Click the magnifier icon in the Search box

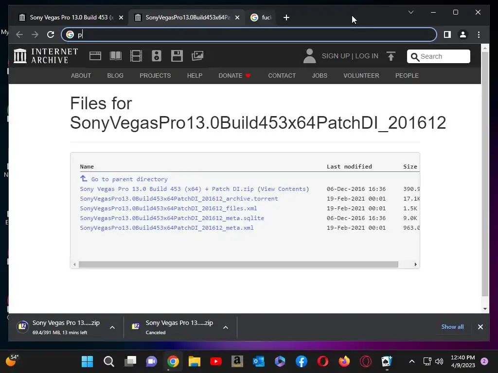click(x=415, y=57)
